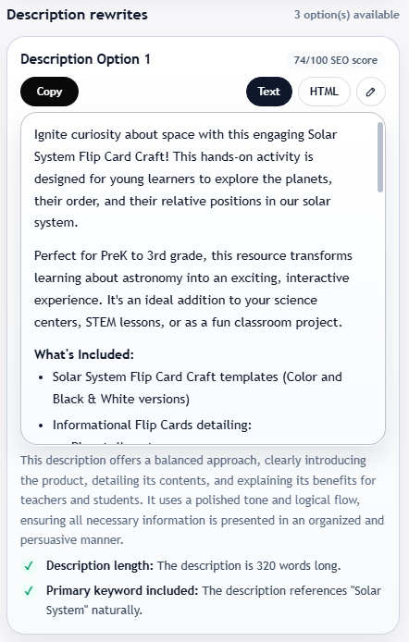Click the Ignite curiosity opening paragraph
The width and height of the screenshot is (409, 642).
(x=185, y=179)
